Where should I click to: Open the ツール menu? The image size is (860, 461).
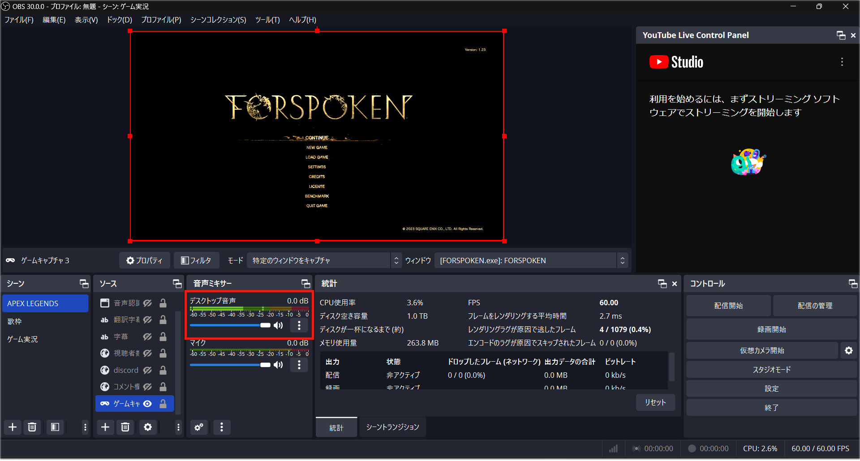pos(267,20)
